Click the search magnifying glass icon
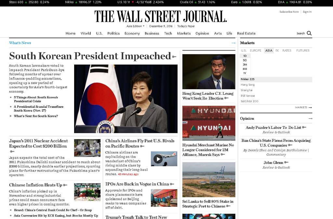The width and height of the screenshot is (333, 219). pos(309,33)
